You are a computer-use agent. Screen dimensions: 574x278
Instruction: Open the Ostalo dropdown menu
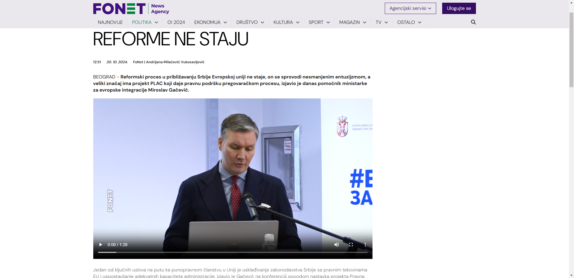(x=409, y=22)
